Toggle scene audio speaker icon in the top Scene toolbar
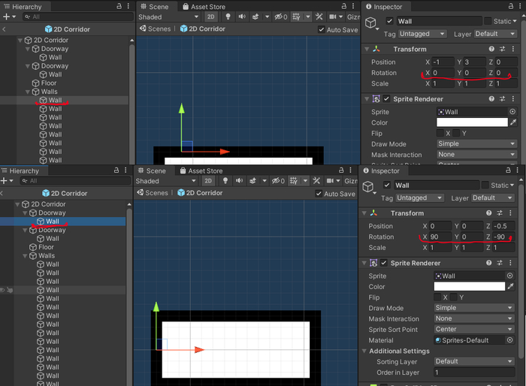This screenshot has height=386, width=526. 243,17
